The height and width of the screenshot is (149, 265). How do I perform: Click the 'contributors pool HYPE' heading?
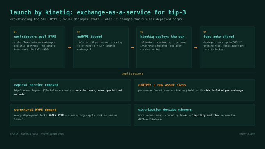(35, 37)
